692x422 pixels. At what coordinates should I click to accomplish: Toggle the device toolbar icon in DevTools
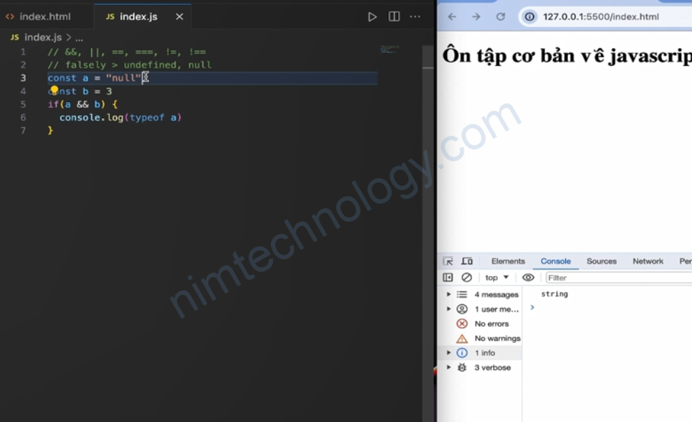click(467, 261)
